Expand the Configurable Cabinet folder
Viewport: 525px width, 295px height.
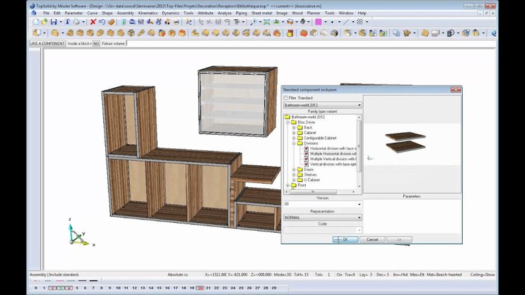(294, 138)
